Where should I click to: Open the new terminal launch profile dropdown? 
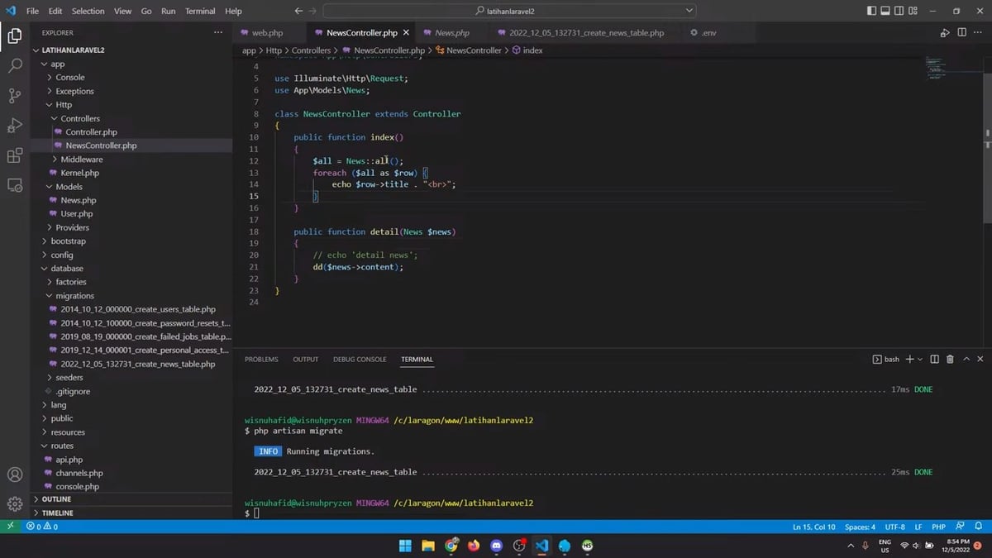coord(921,360)
